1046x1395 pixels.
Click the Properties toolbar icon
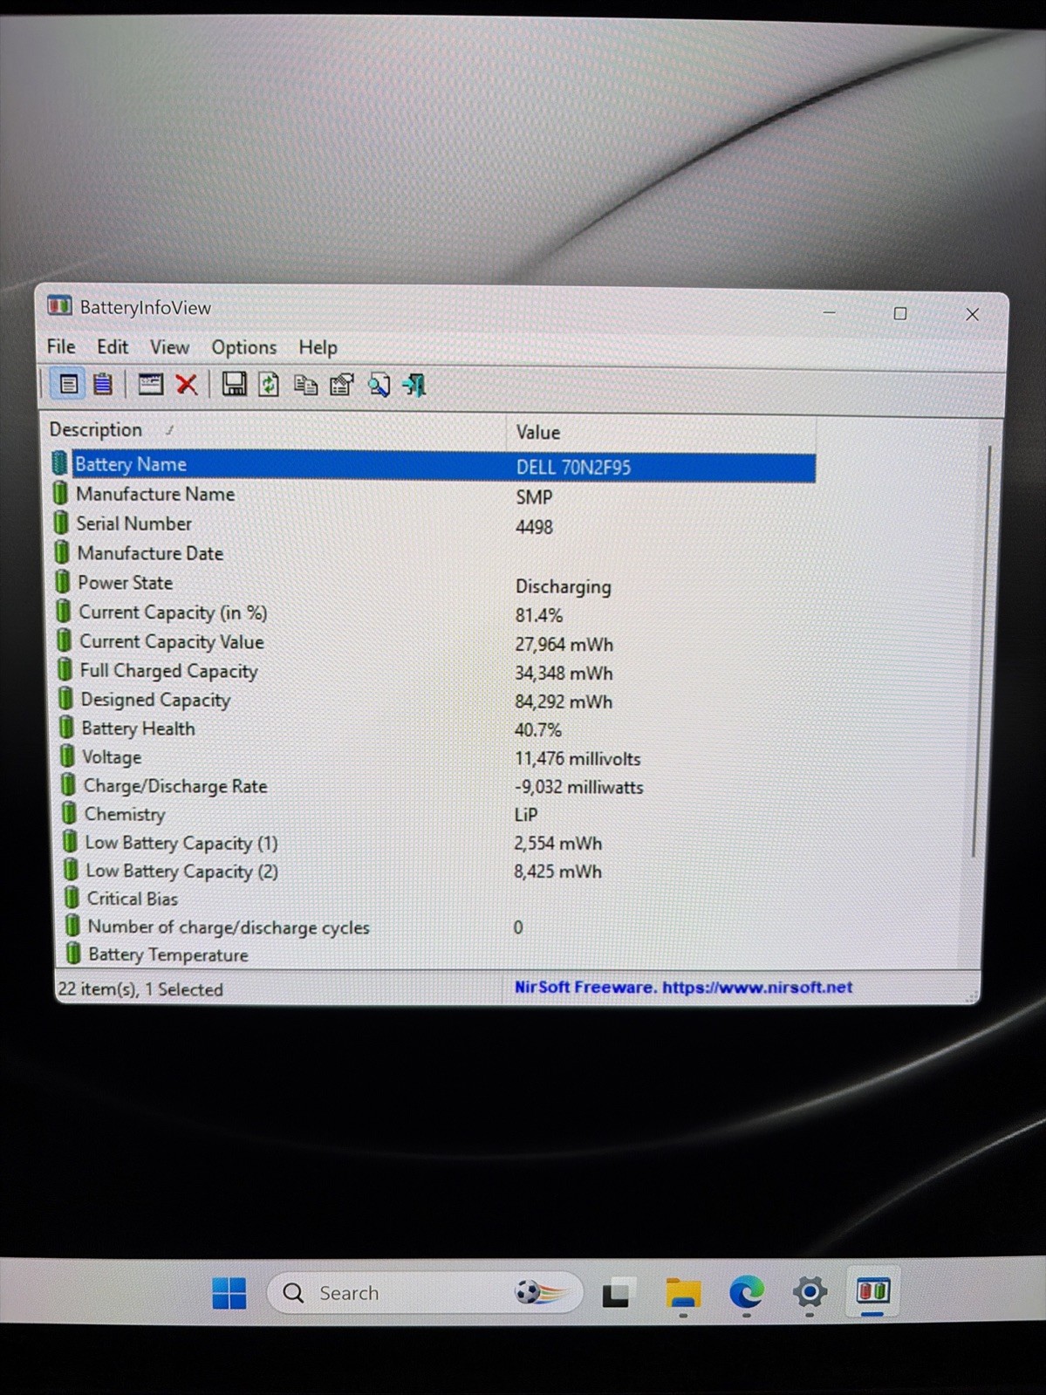pyautogui.click(x=342, y=386)
